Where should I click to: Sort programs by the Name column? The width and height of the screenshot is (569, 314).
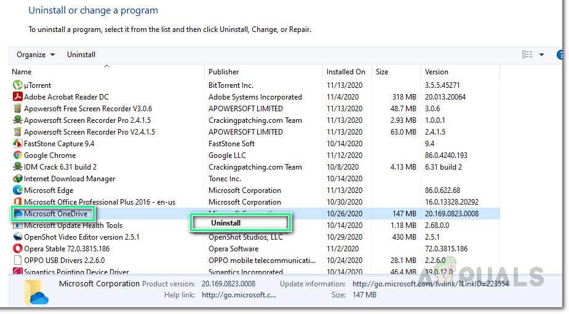(22, 72)
